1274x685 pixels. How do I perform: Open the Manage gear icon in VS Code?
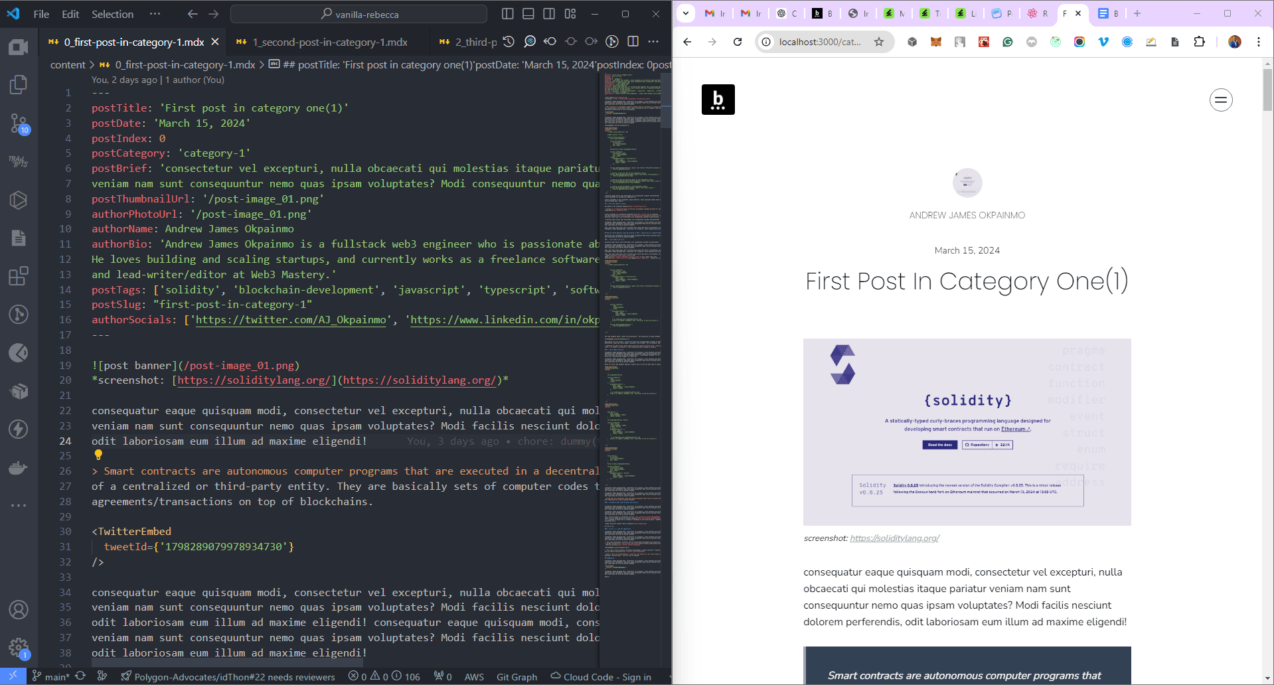[19, 648]
